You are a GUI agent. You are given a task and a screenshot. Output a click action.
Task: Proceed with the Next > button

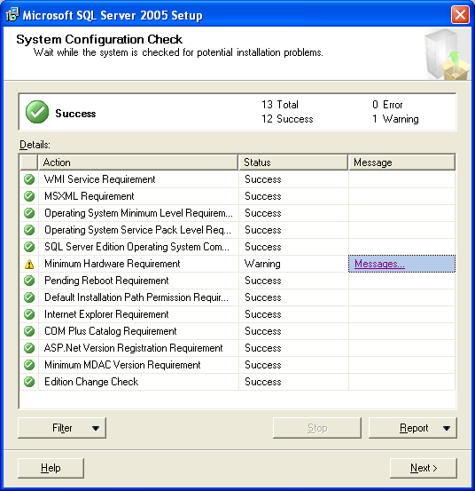424,468
